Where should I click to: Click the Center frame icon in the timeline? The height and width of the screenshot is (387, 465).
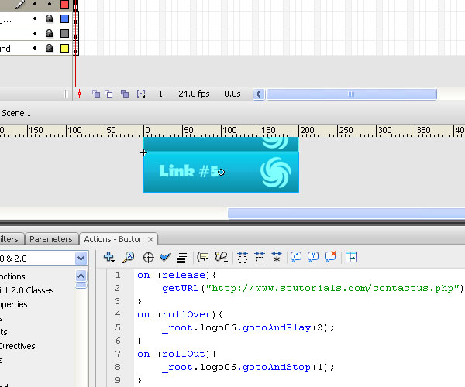click(79, 94)
